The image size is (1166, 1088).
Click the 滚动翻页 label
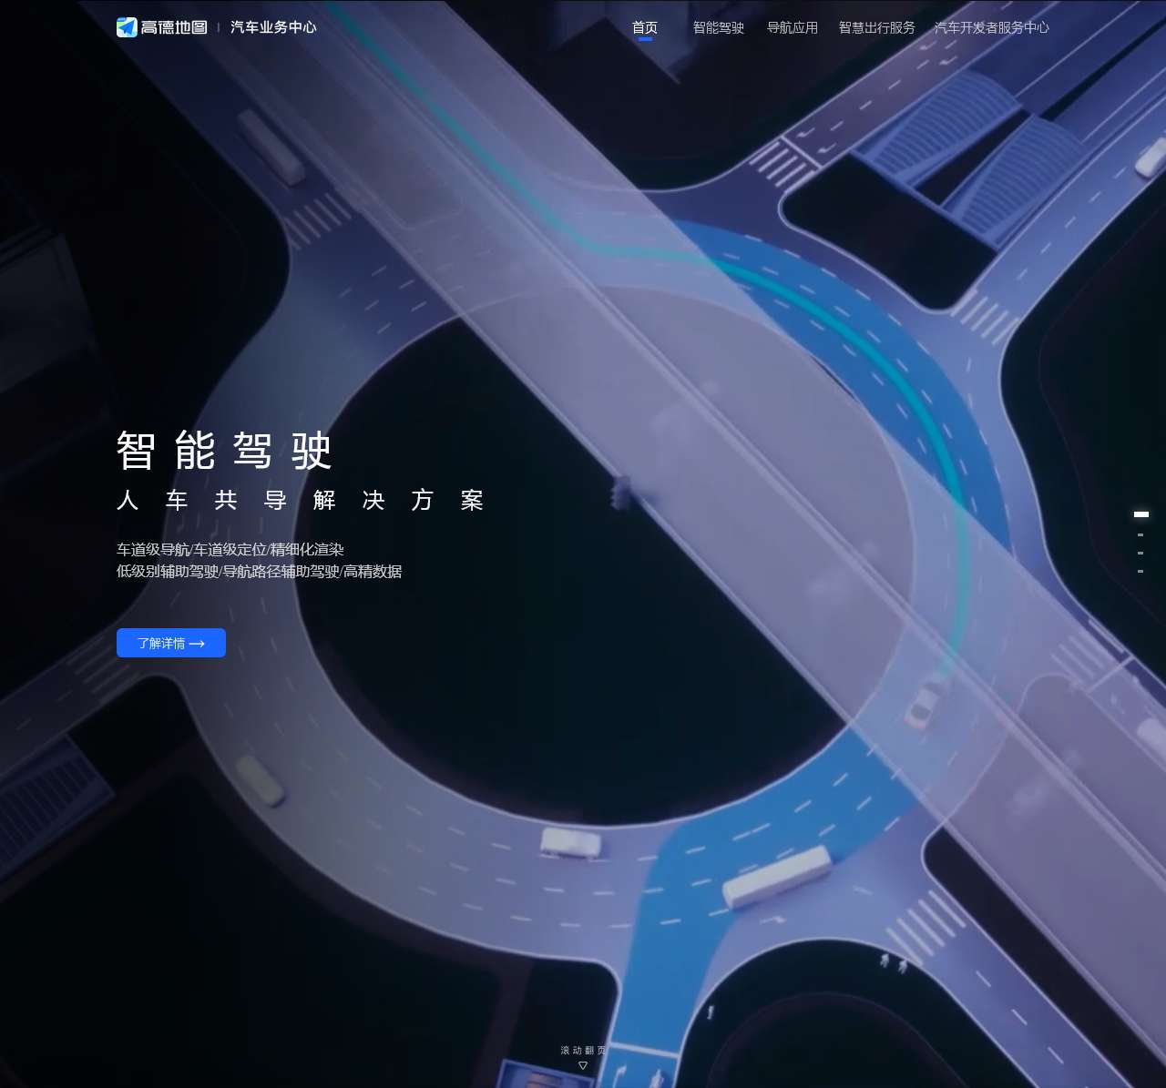[x=583, y=1050]
